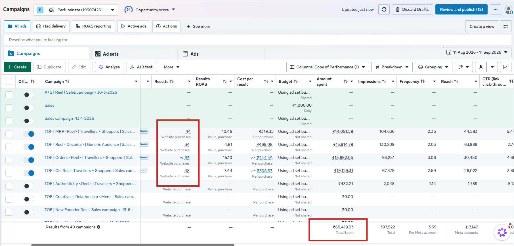Viewport: 514px width, 246px height.
Task: Click the horizontal scrollbar at the bottom
Action: 133,245
